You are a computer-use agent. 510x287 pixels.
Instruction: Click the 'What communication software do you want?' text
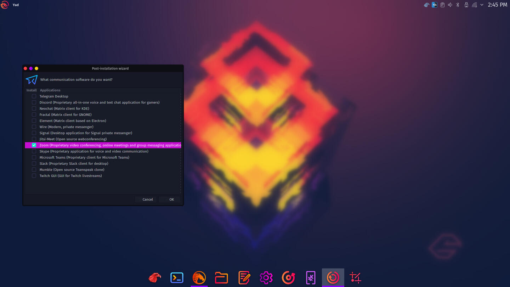[76, 79]
